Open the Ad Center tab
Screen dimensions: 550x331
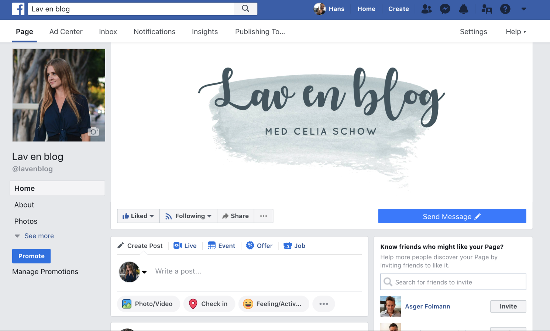pos(66,32)
